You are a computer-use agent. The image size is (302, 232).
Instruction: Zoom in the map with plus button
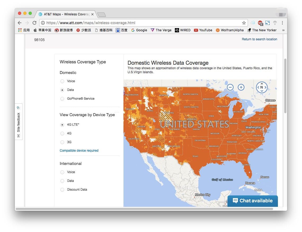click(241, 87)
